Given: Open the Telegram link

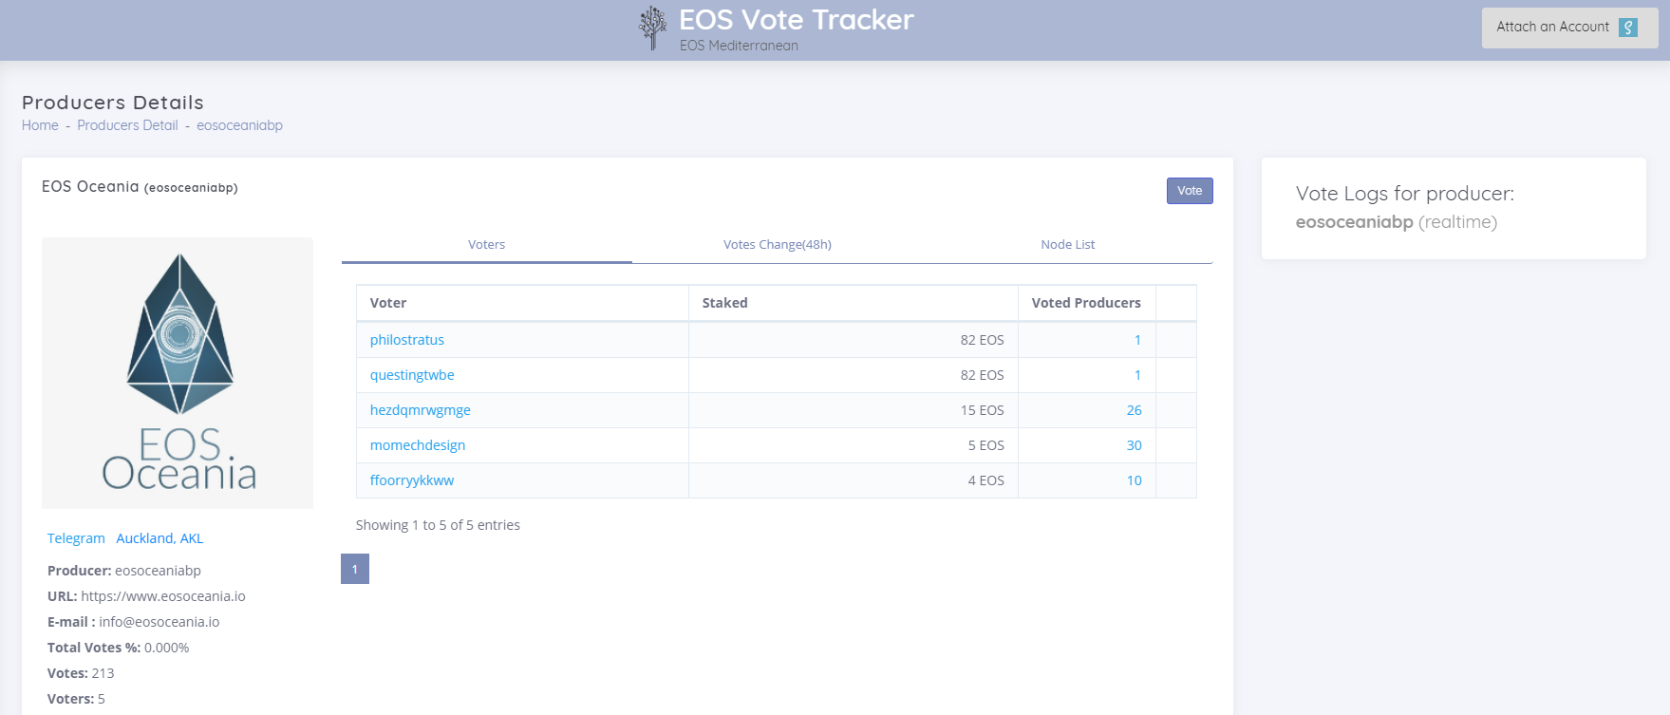Looking at the screenshot, I should click(x=76, y=538).
